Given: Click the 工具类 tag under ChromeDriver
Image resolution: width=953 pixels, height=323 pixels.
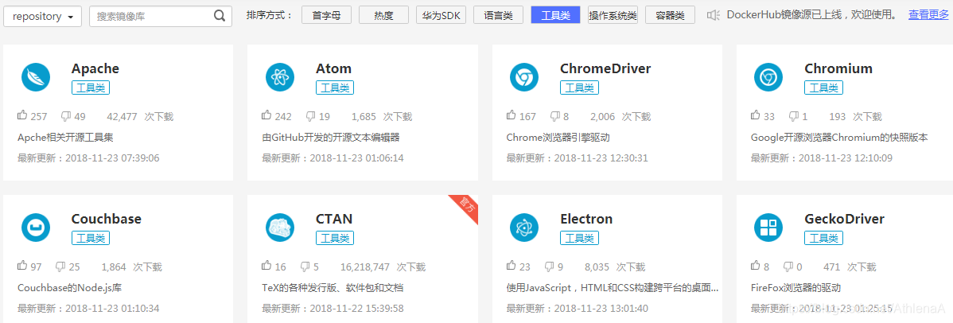Looking at the screenshot, I should [x=579, y=88].
